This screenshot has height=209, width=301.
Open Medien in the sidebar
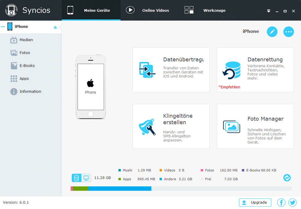pyautogui.click(x=26, y=40)
